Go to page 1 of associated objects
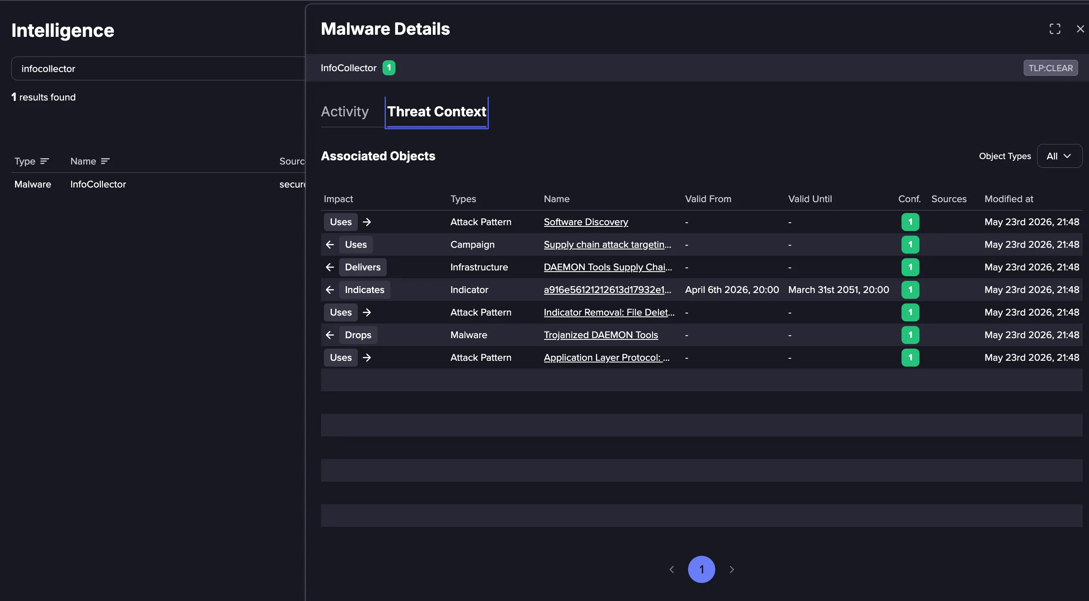 [x=701, y=569]
